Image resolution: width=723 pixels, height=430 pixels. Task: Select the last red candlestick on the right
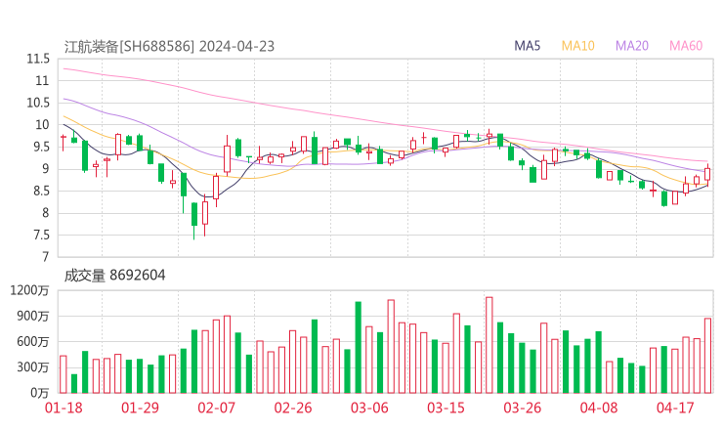coord(707,174)
